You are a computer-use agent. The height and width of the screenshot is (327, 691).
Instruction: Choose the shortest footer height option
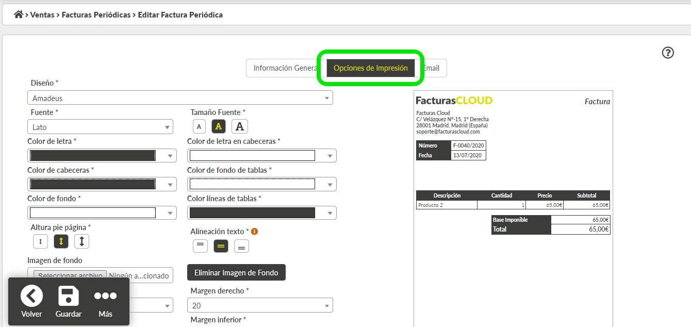(40, 241)
